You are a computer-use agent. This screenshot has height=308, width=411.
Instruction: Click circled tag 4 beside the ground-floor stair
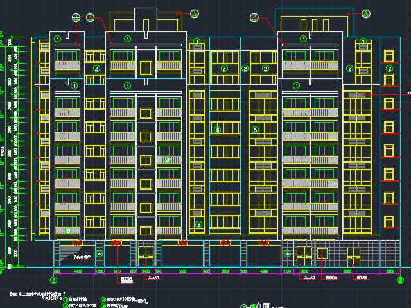(x=100, y=254)
